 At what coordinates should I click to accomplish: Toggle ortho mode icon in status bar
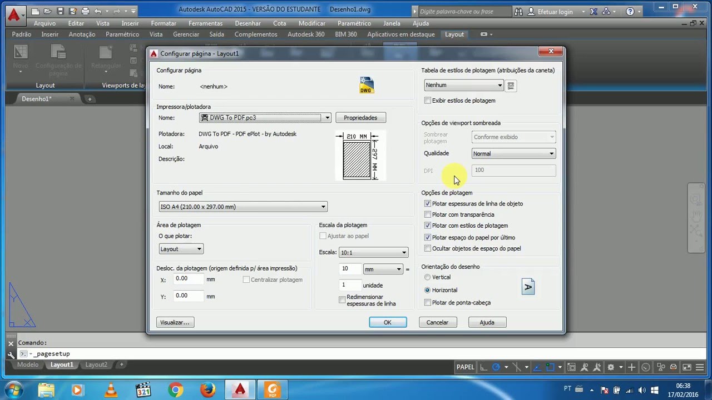click(x=483, y=367)
